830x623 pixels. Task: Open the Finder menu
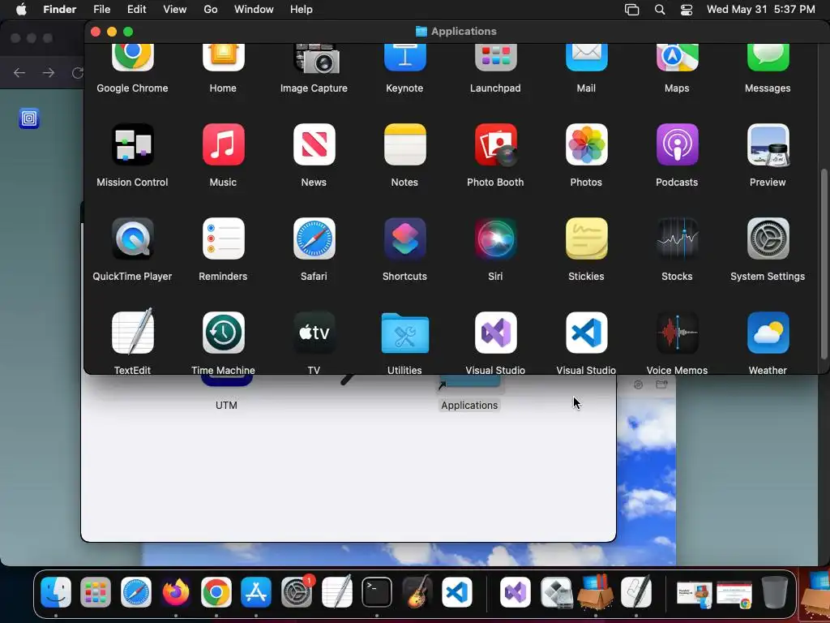[x=59, y=10]
